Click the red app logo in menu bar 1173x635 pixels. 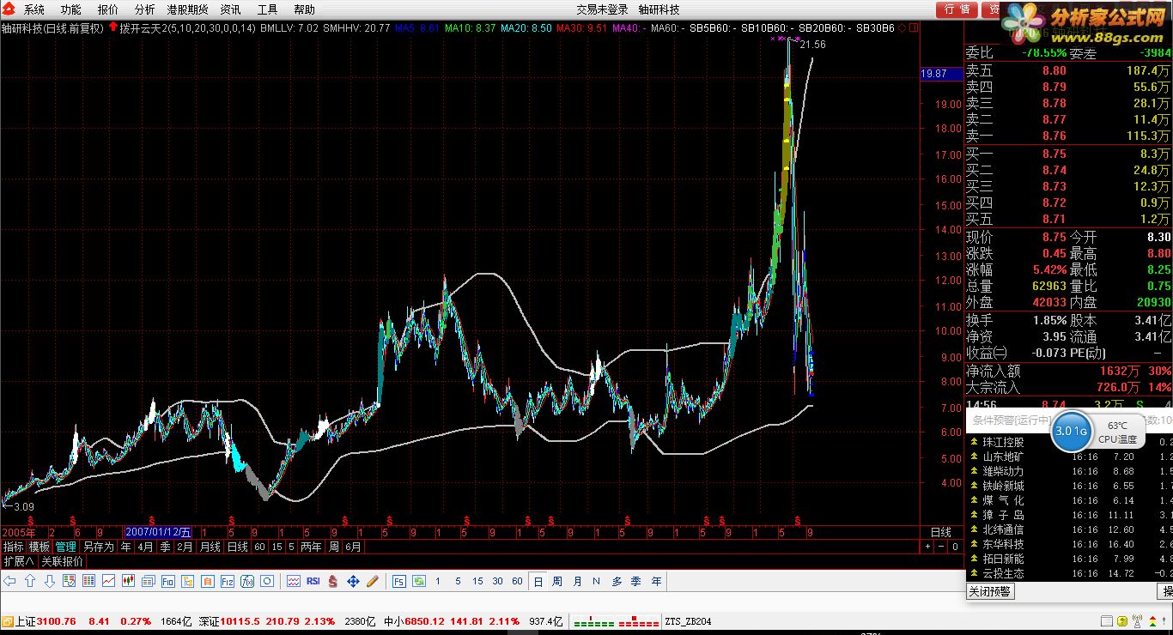[x=8, y=9]
